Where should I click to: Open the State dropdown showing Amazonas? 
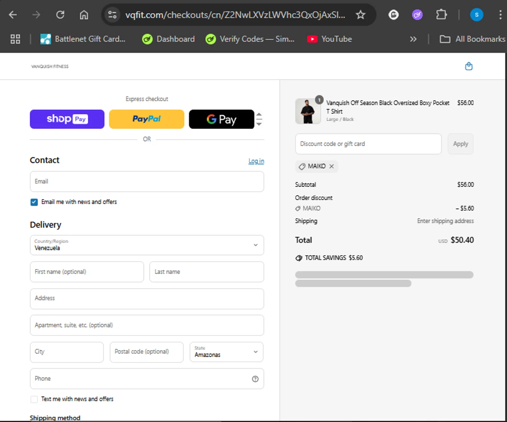click(226, 352)
